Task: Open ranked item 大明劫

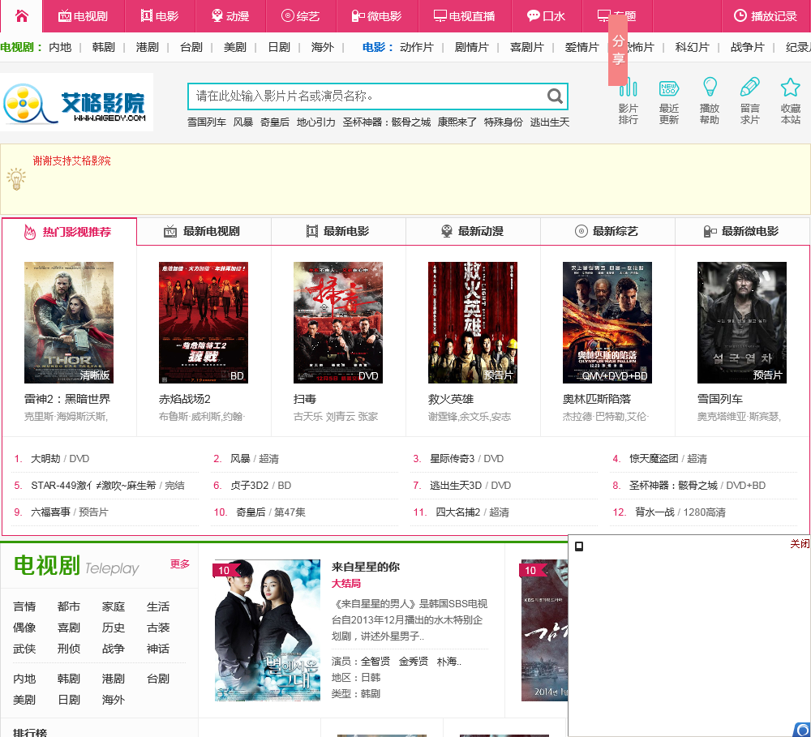Action: click(45, 459)
